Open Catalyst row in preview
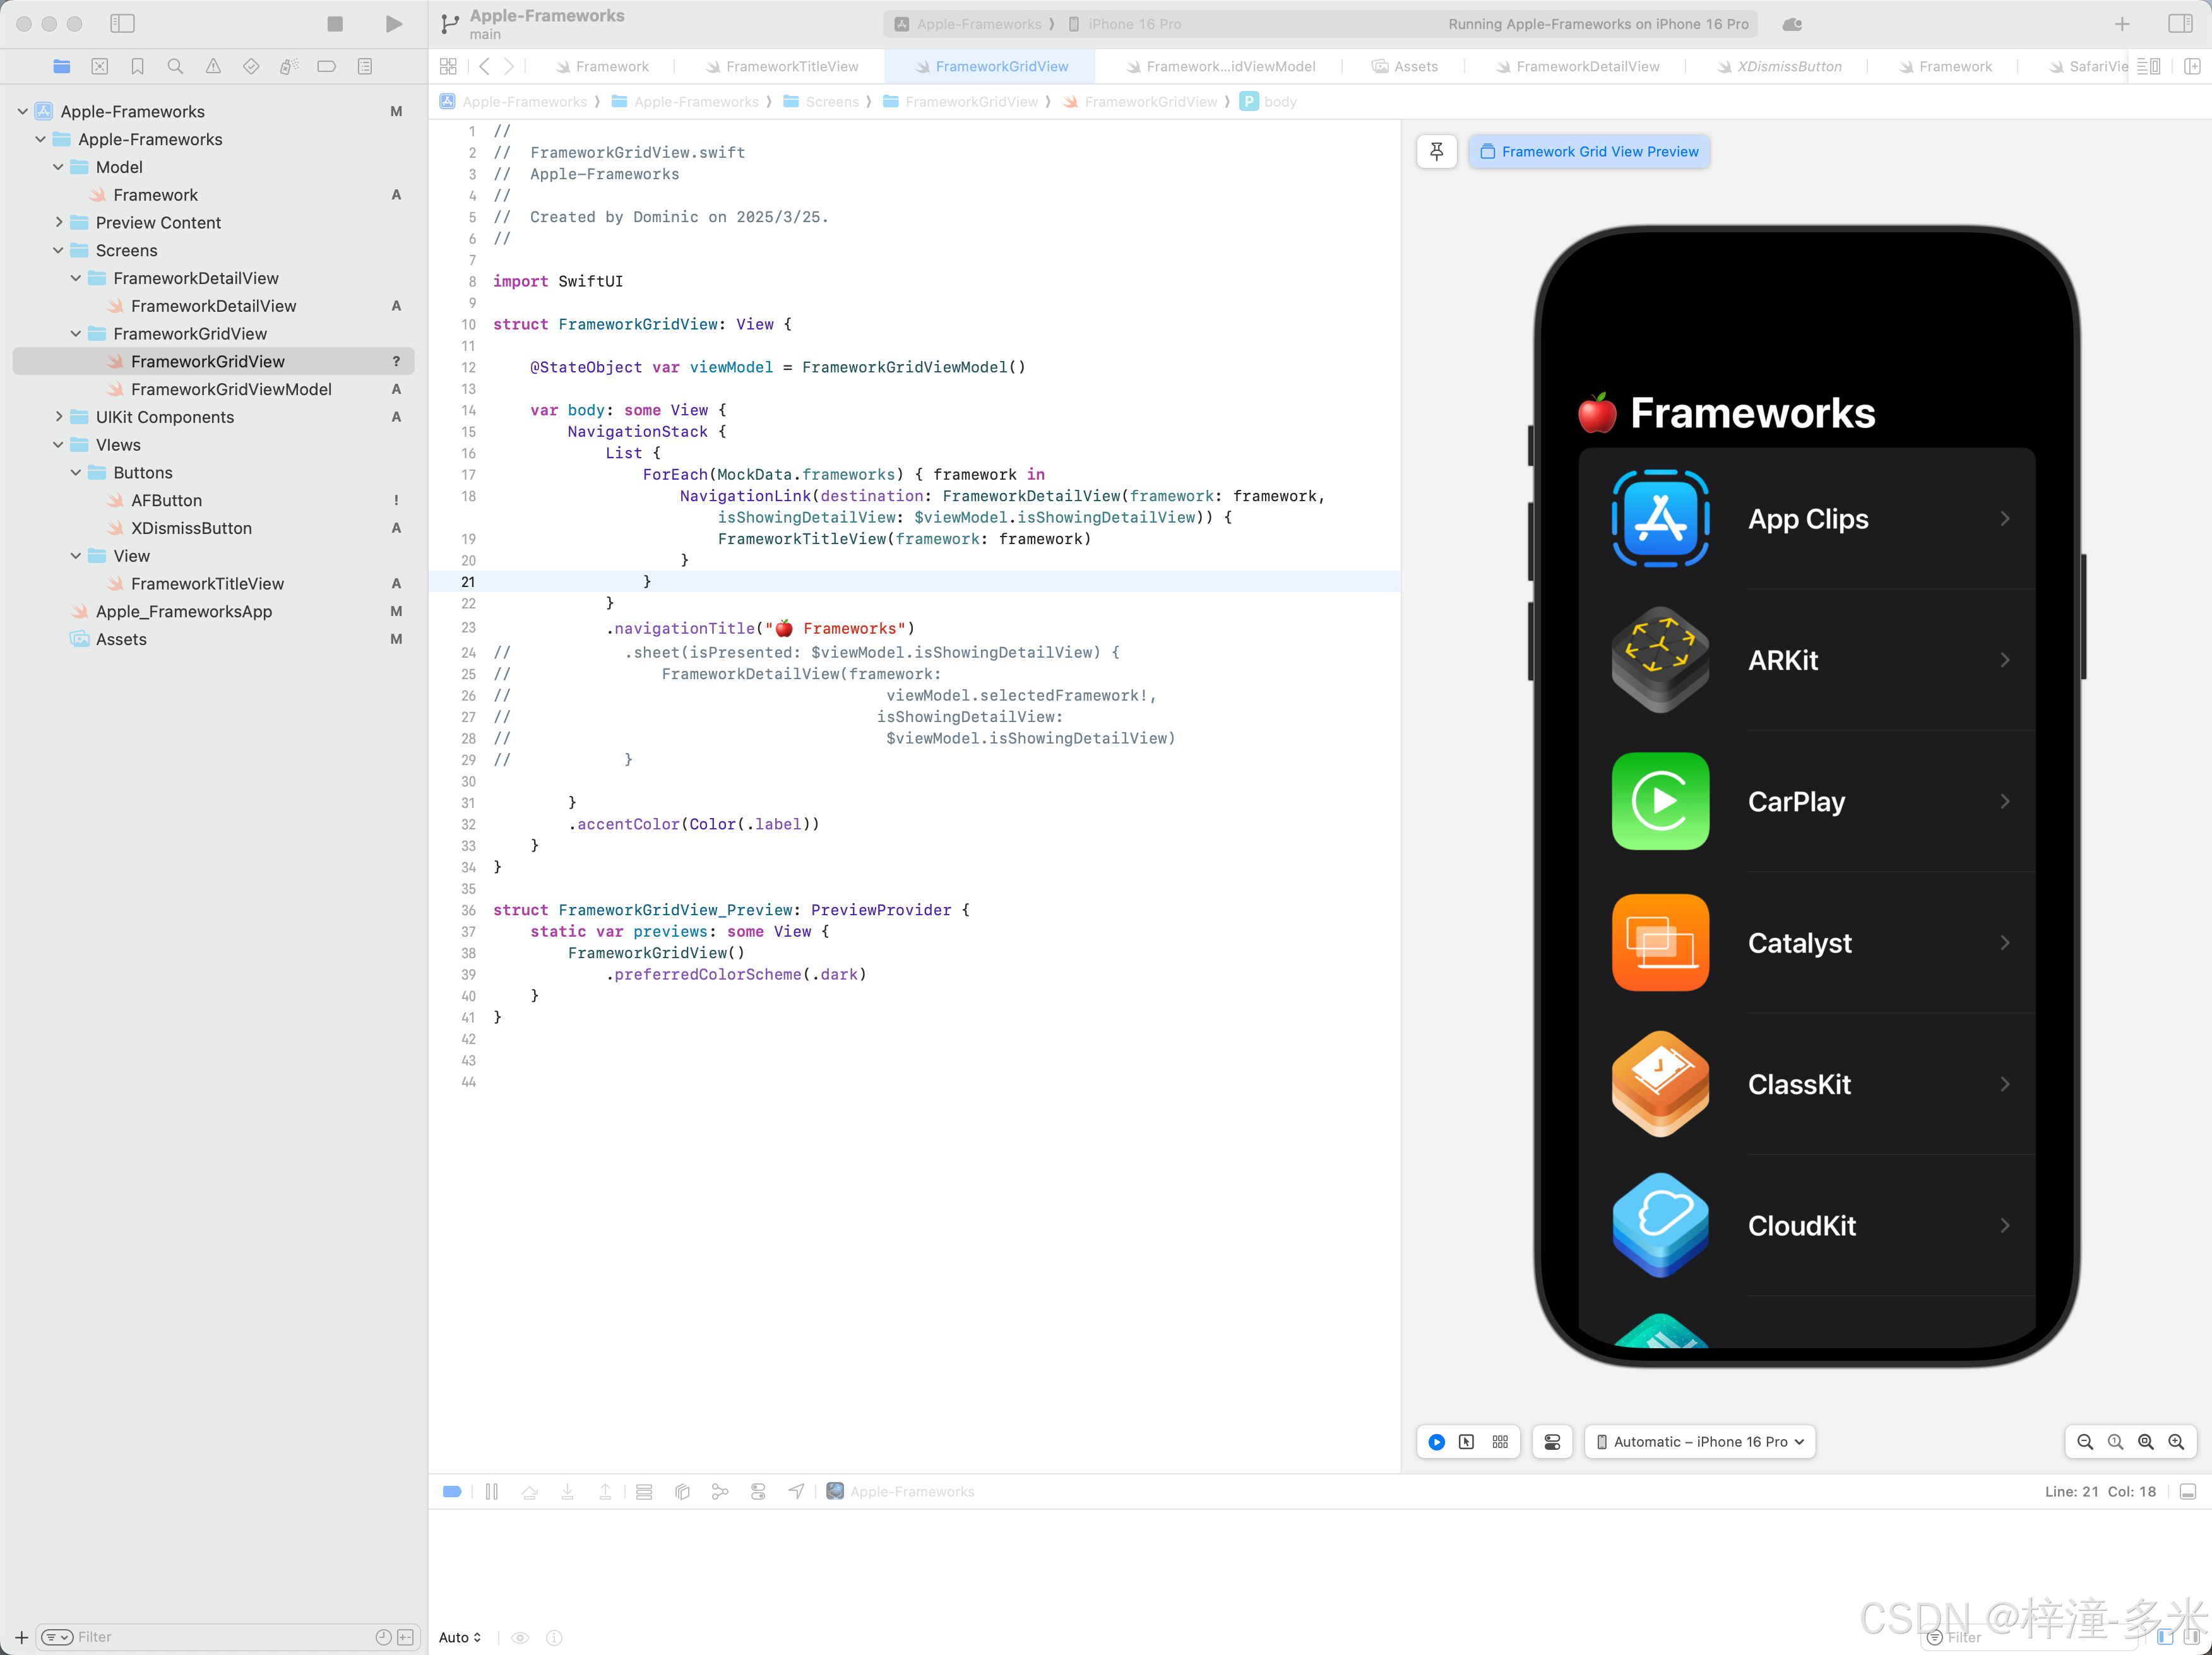Screen dimensions: 2212x1655 click(x=1807, y=943)
